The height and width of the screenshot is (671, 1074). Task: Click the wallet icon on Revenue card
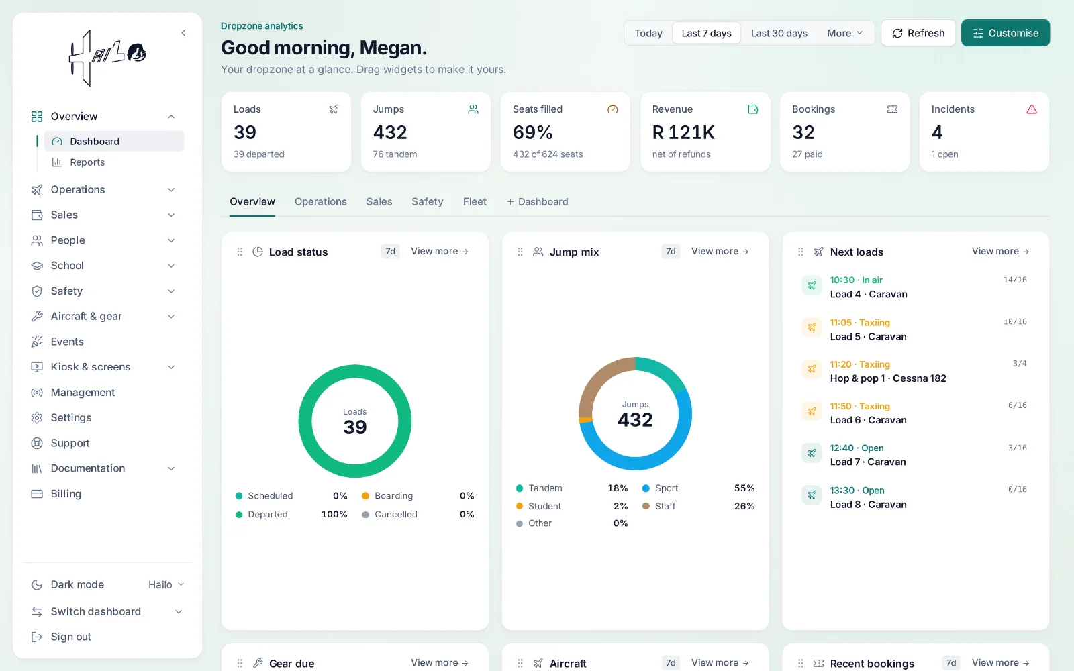753,109
